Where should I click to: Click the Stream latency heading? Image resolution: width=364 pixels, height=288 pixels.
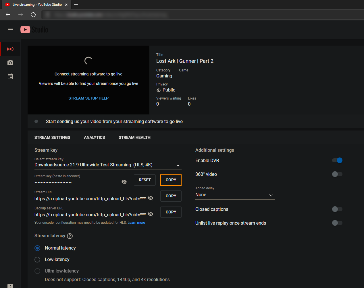pos(50,236)
